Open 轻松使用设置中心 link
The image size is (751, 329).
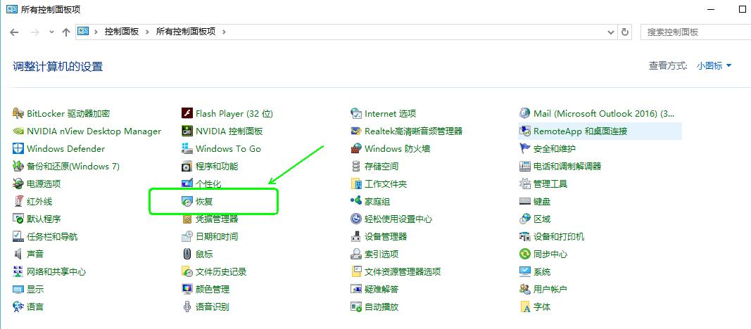(x=398, y=219)
